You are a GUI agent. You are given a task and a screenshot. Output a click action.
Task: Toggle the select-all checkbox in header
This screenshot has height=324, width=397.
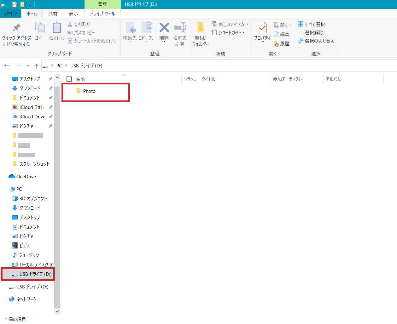[69, 79]
